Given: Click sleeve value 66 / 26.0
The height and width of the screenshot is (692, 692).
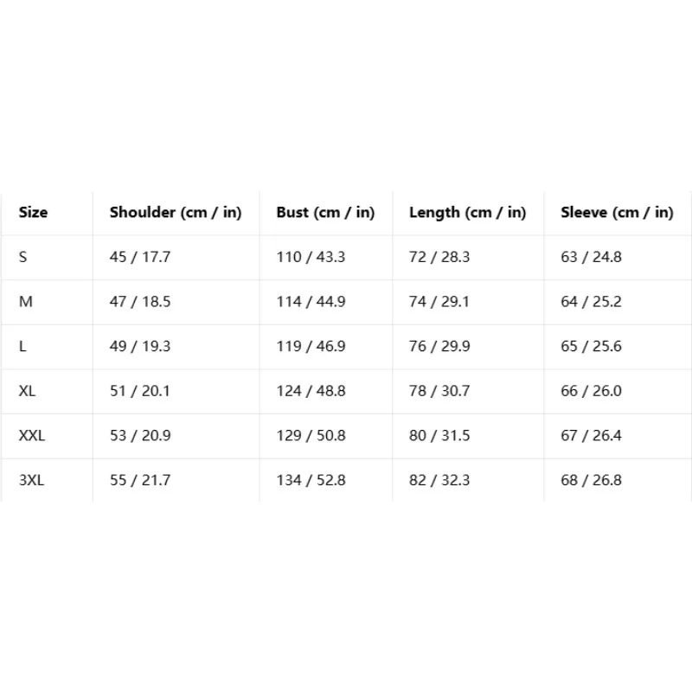Looking at the screenshot, I should [591, 391].
